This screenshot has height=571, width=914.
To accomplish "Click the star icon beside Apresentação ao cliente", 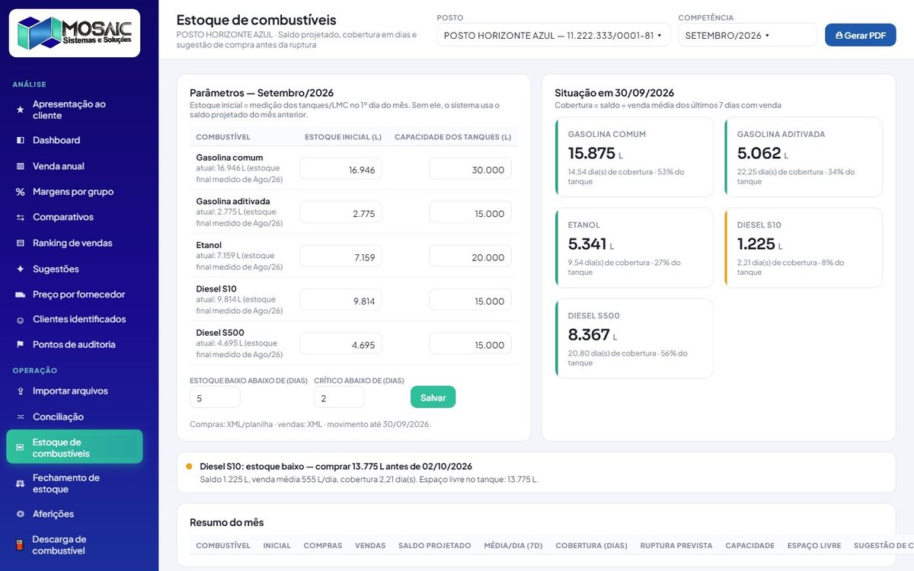I will click(20, 110).
